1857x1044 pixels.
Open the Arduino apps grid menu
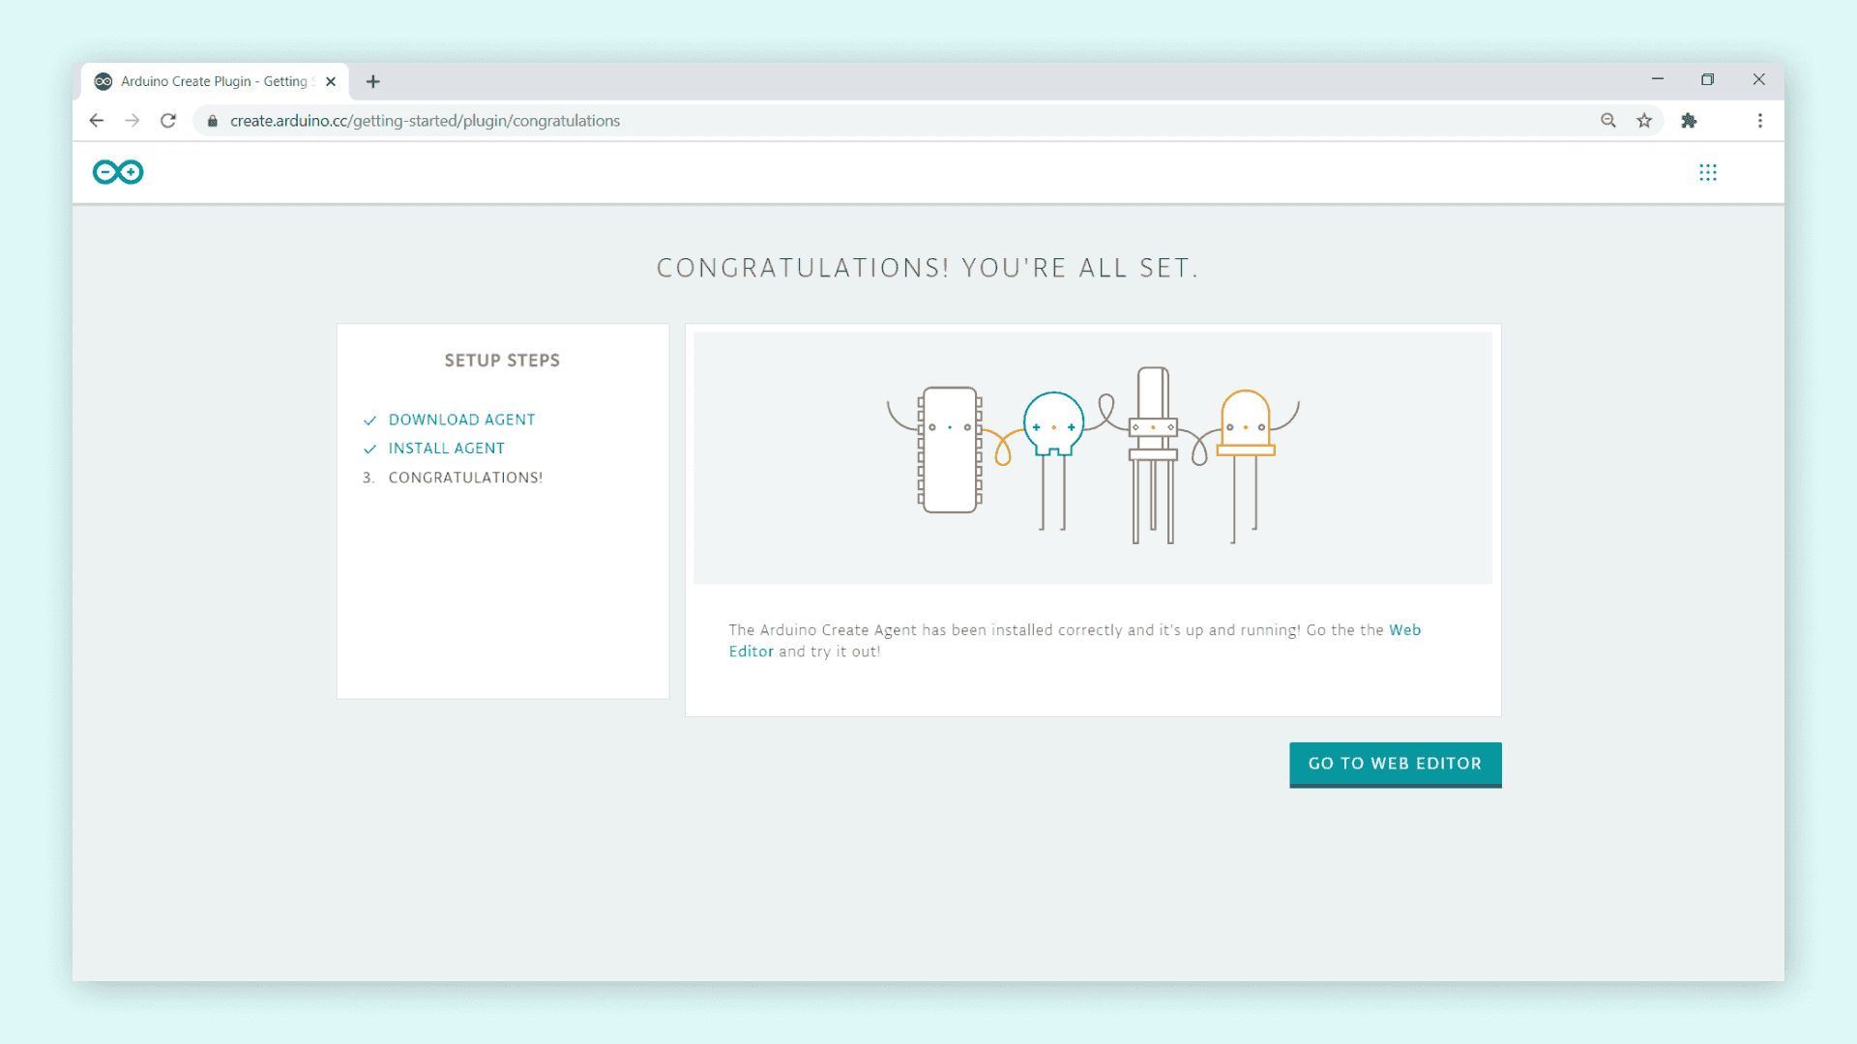tap(1708, 172)
